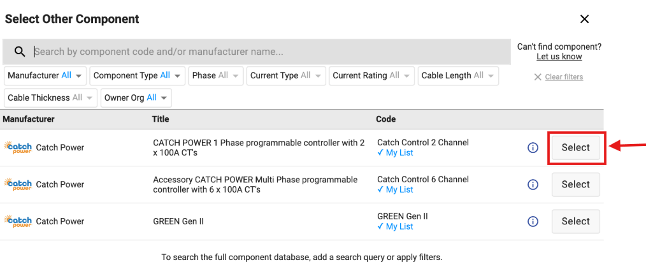Viewport: 646px width, 269px height.
Task: Select the GREEN Gen II component
Action: (575, 221)
